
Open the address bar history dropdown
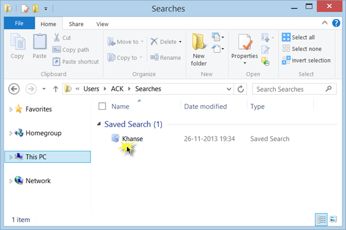pyautogui.click(x=229, y=89)
